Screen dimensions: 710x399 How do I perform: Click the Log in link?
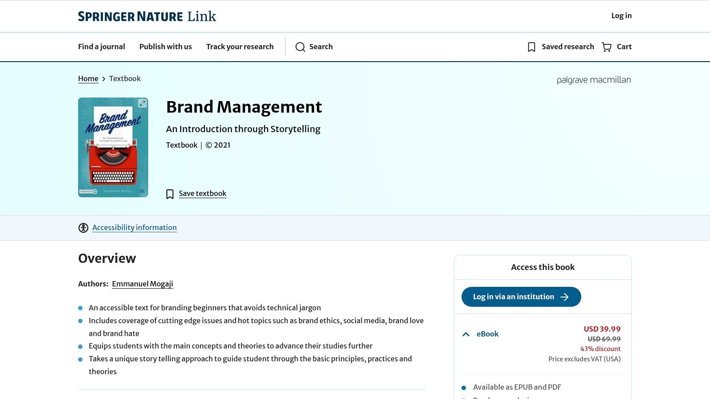tap(621, 16)
